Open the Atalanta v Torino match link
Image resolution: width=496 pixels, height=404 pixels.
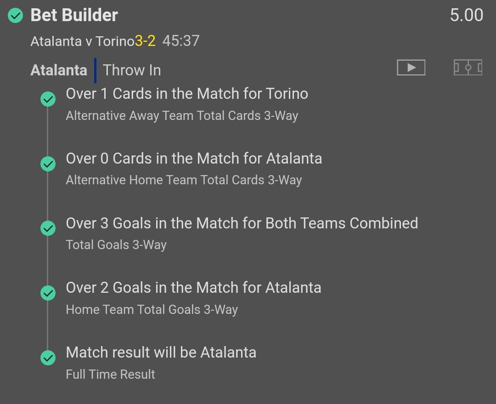83,41
